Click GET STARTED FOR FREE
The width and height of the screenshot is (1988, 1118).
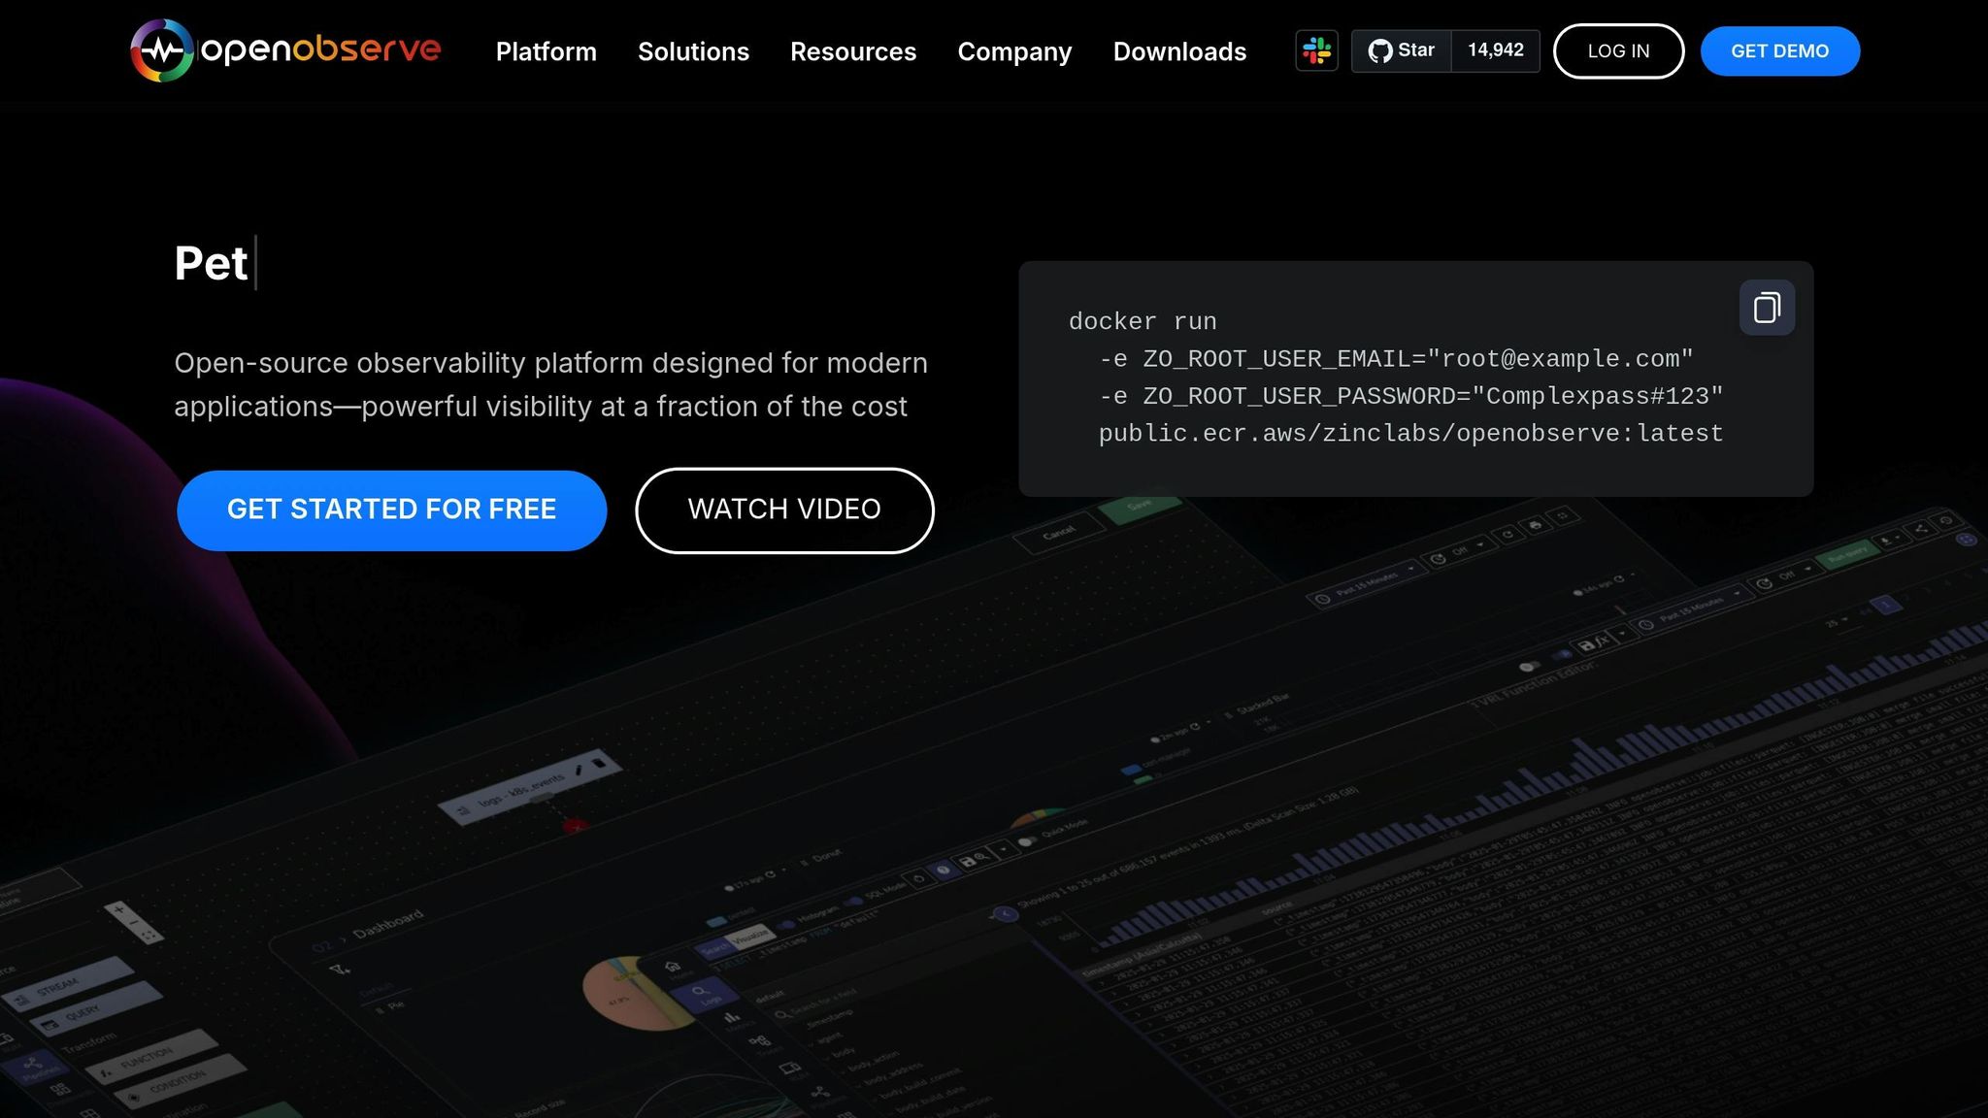click(391, 510)
